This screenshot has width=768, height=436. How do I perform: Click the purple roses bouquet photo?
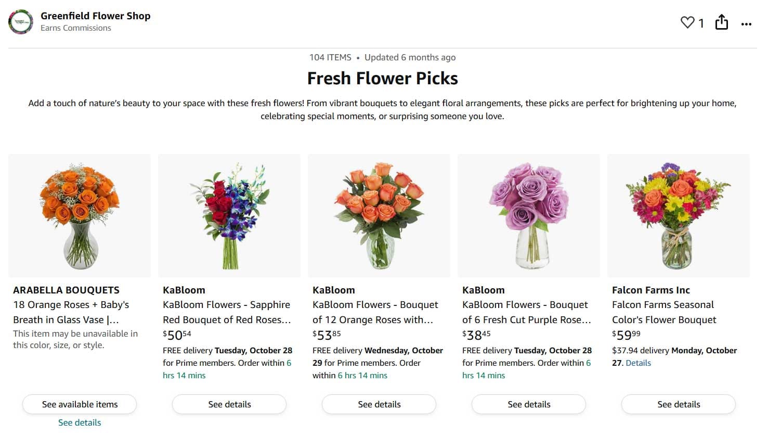pyautogui.click(x=528, y=216)
